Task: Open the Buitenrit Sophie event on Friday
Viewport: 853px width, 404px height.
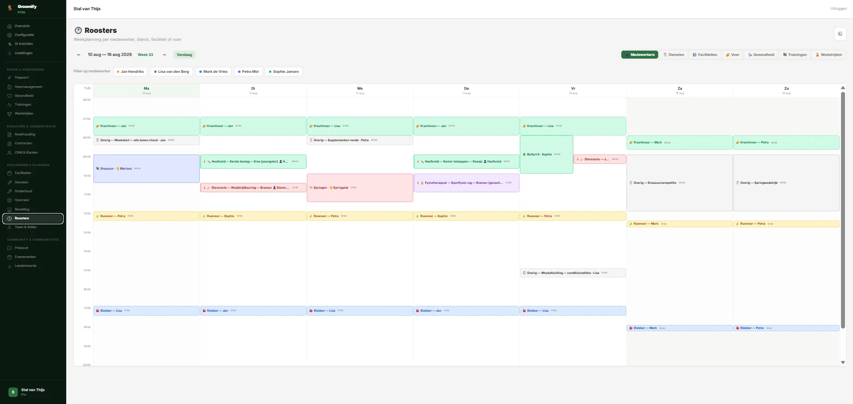Action: pyautogui.click(x=546, y=154)
